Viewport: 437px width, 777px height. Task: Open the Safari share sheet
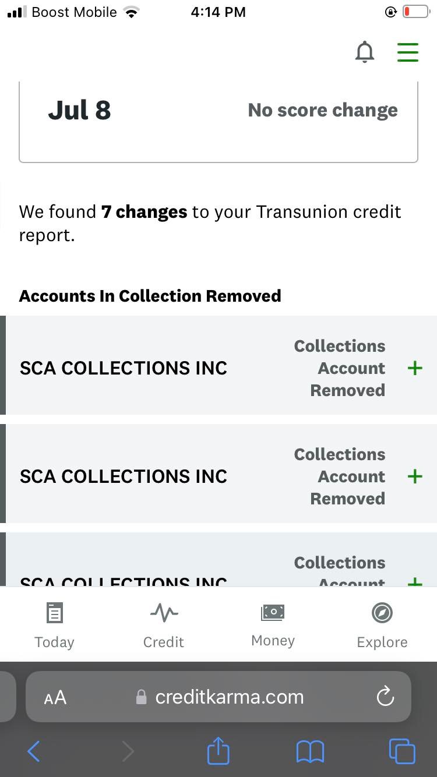pos(218,751)
